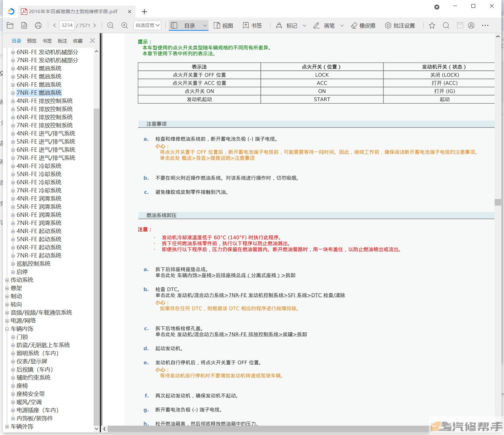Expand 车辆外饰 tree node
The width and height of the screenshot is (504, 435).
(x=7, y=427)
